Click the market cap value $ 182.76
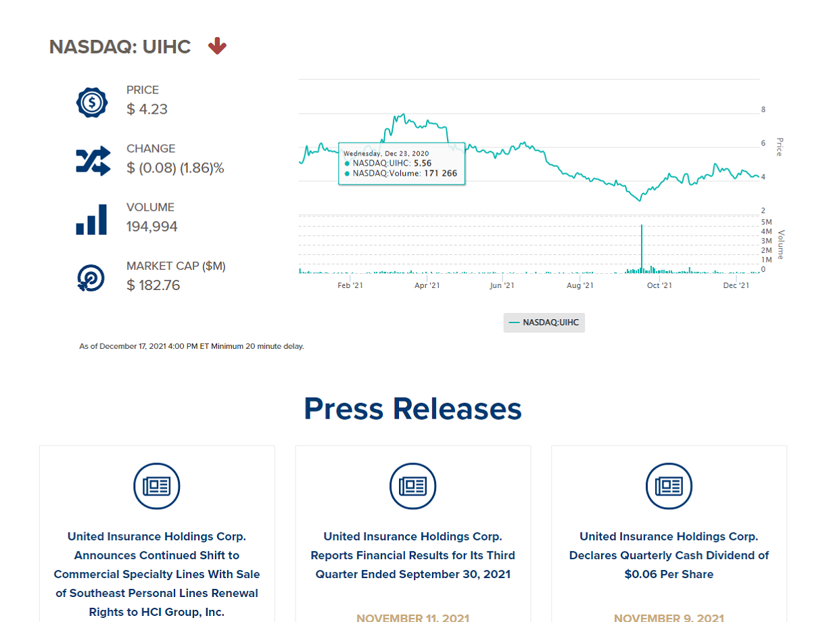Viewport: 825px width, 622px height. pos(153,285)
